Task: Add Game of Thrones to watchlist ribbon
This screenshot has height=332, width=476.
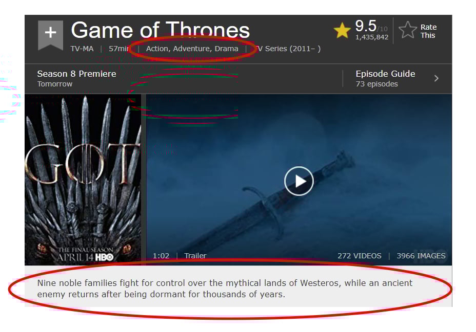Action: click(50, 34)
